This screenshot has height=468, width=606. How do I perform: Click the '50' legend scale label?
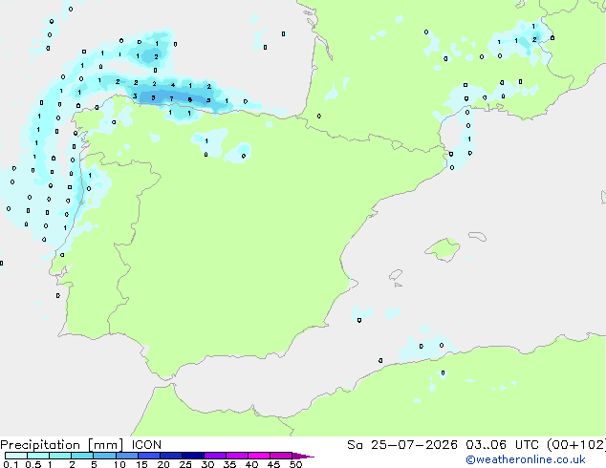tap(295, 464)
